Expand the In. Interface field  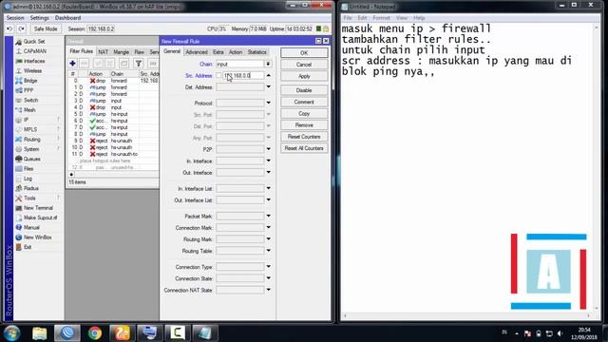[268, 161]
